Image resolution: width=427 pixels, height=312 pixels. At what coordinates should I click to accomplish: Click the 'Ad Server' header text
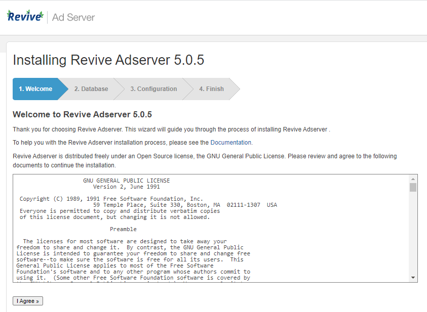pyautogui.click(x=73, y=17)
